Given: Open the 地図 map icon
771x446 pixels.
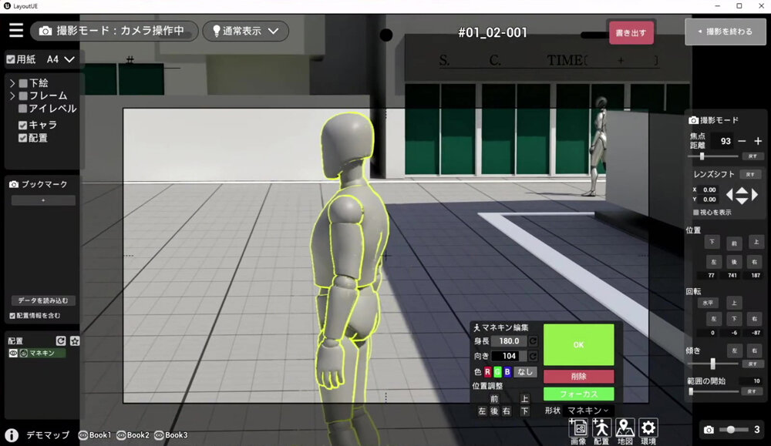Looking at the screenshot, I should (625, 428).
